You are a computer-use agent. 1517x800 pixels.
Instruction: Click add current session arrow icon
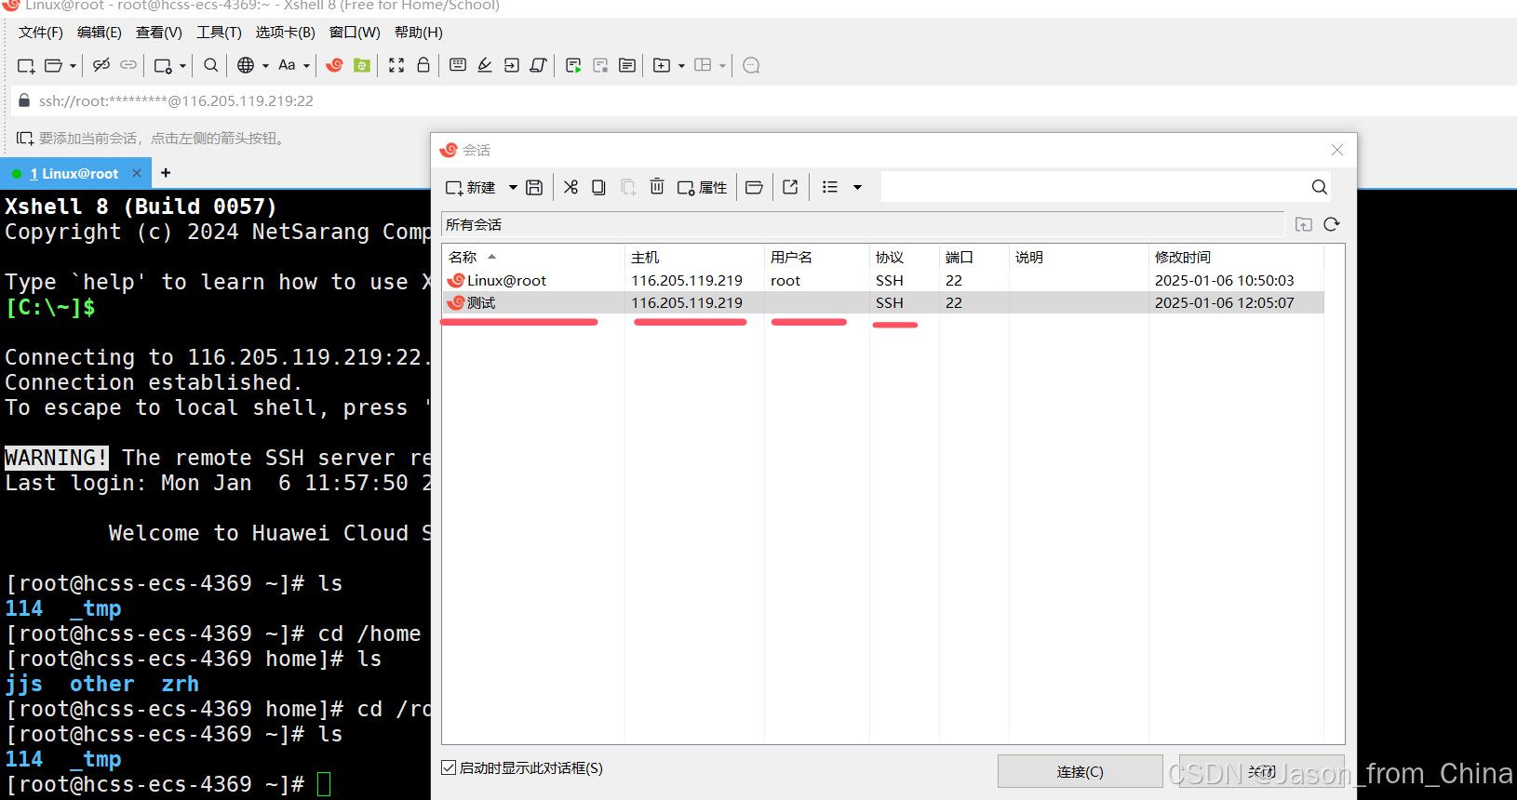25,139
